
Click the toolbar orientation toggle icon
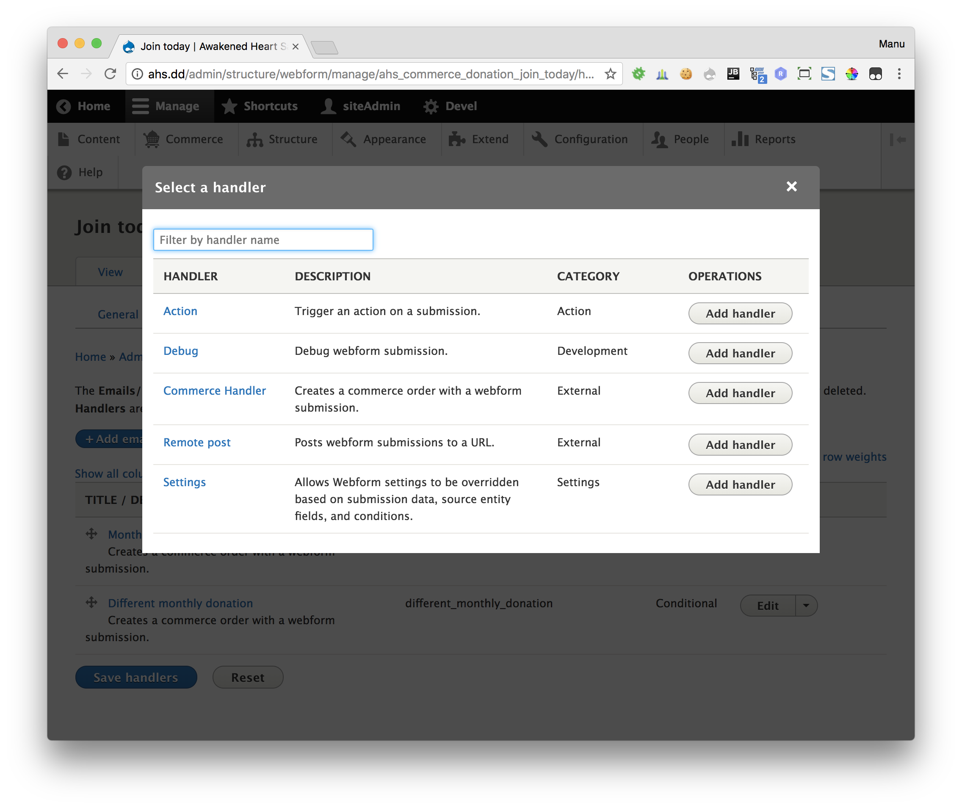[898, 139]
